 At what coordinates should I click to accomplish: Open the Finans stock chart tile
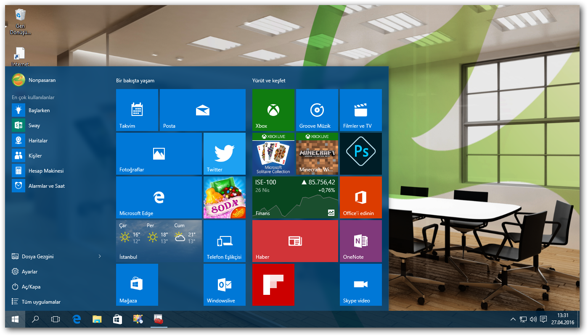(x=295, y=197)
